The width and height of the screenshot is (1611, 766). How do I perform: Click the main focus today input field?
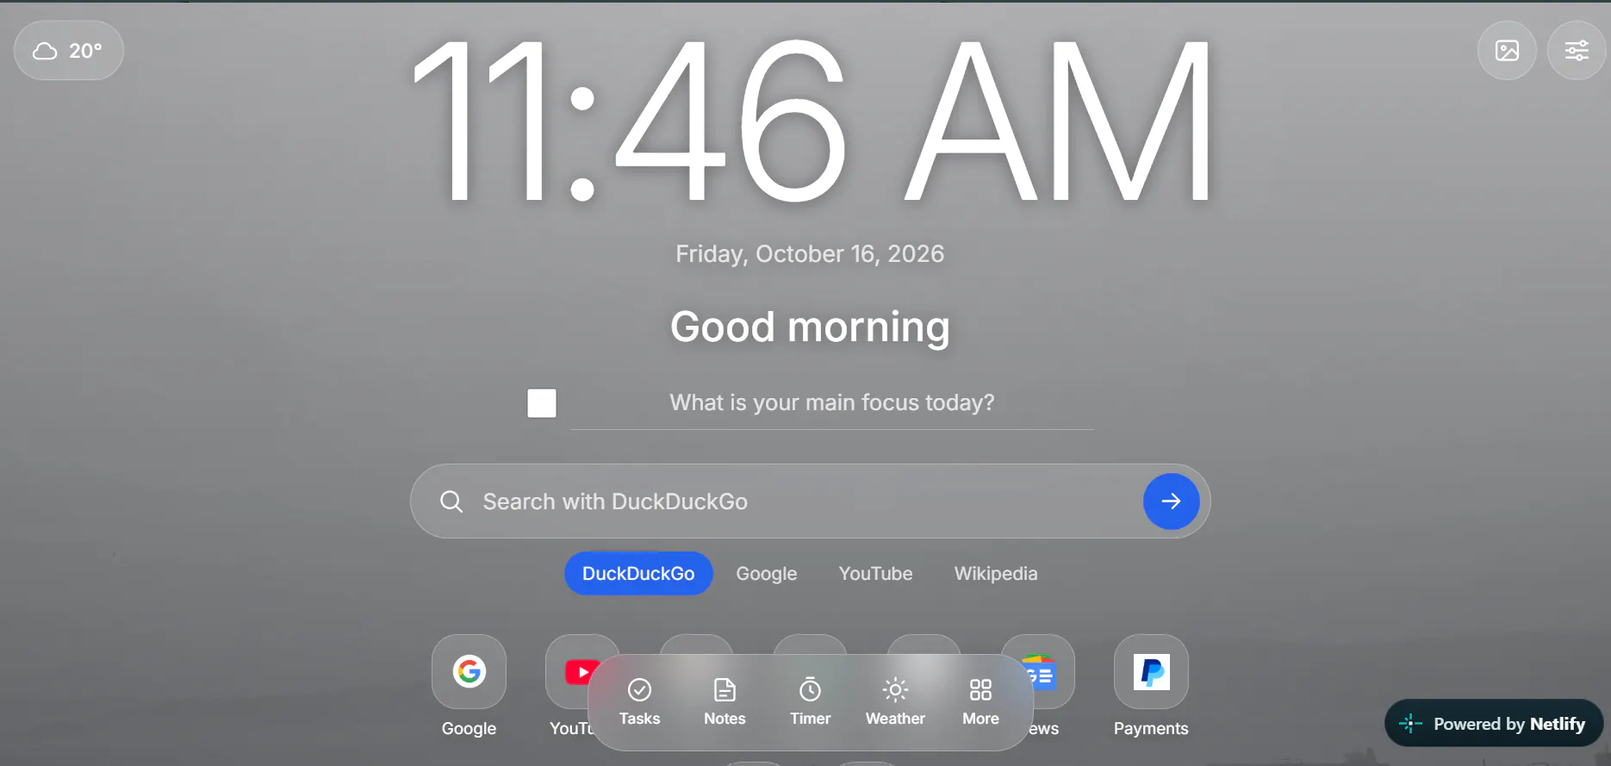[x=832, y=403]
